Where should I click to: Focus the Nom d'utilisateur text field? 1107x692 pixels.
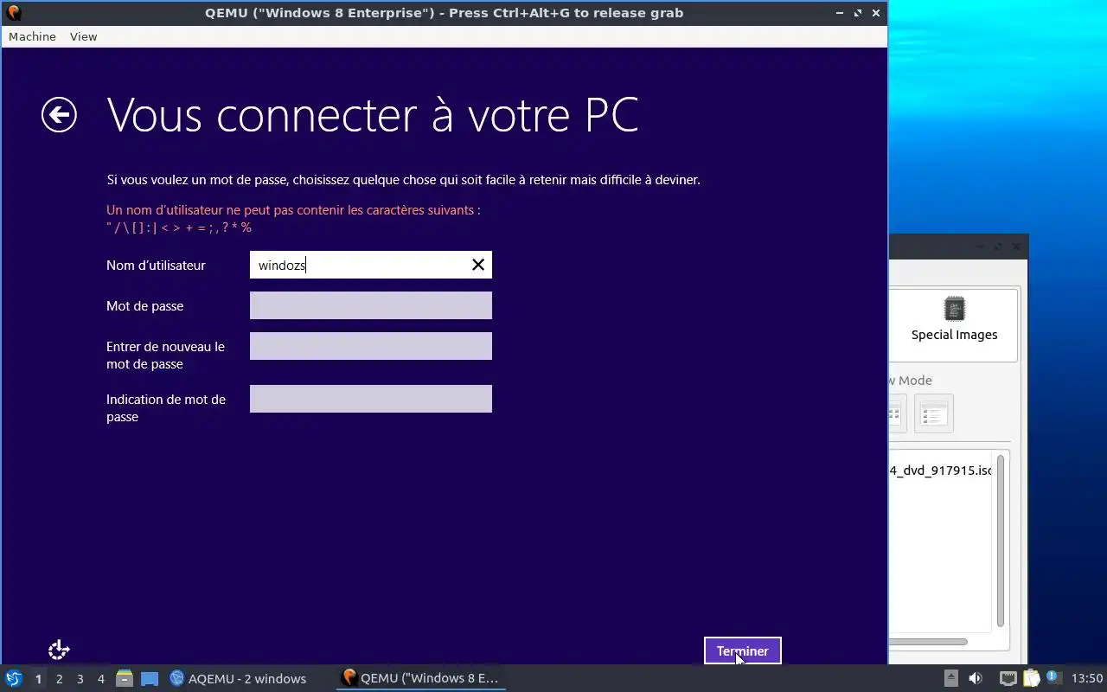[370, 265]
